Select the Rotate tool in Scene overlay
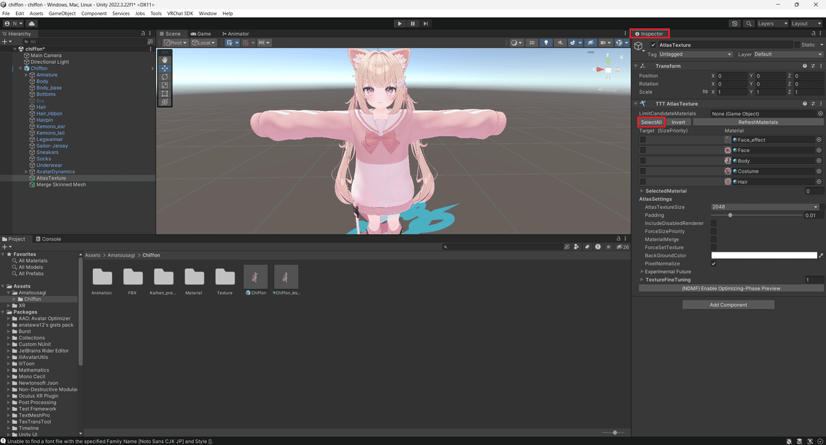Image resolution: width=826 pixels, height=445 pixels. tap(165, 76)
